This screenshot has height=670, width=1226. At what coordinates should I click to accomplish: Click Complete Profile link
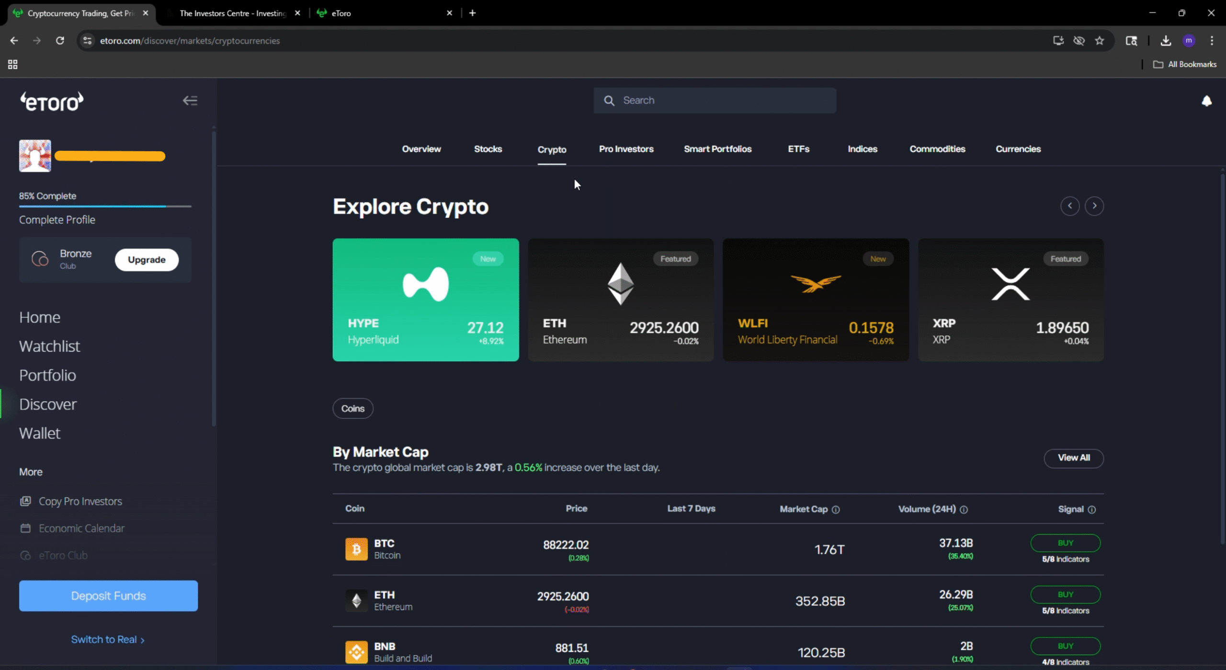[x=57, y=220]
